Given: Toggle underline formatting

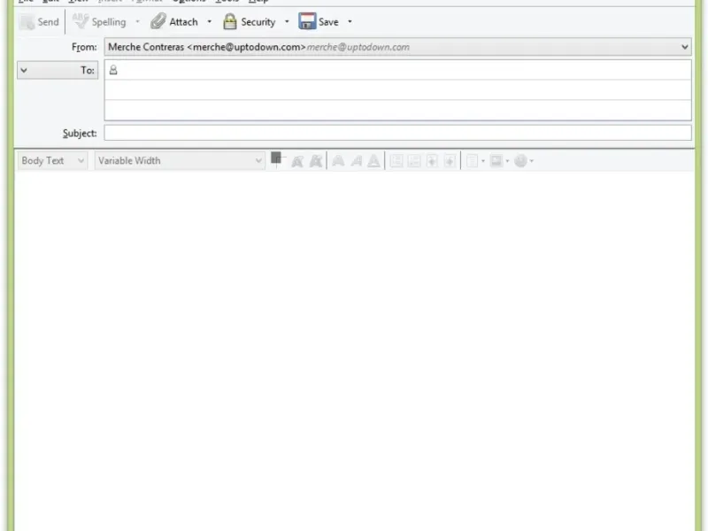Looking at the screenshot, I should [x=373, y=161].
